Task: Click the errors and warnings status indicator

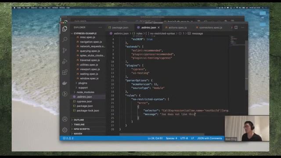Action: [68, 138]
